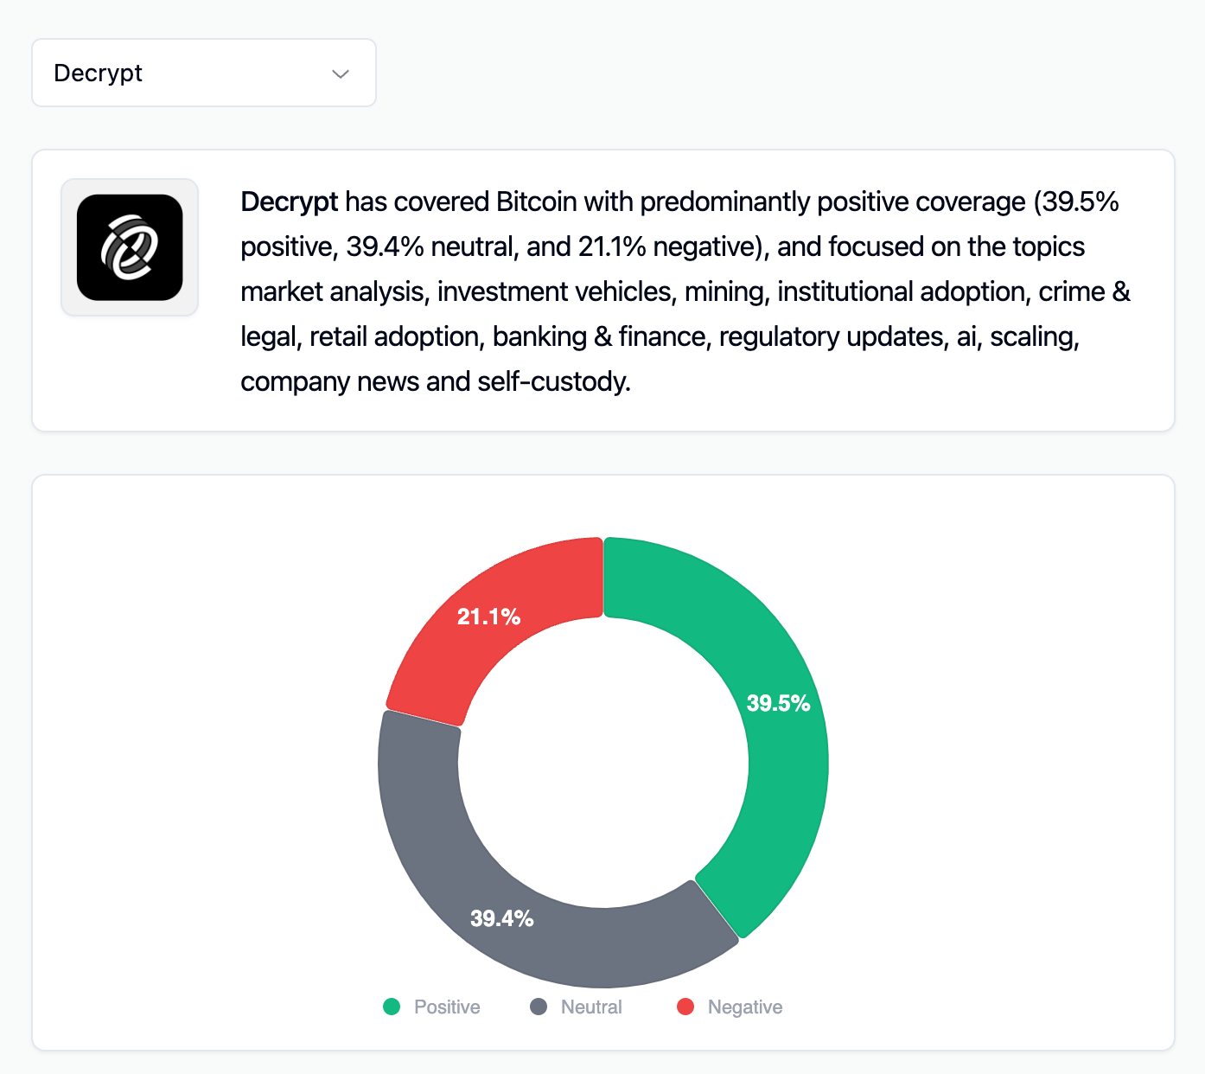Click the 21.1% label on the chart

(488, 617)
